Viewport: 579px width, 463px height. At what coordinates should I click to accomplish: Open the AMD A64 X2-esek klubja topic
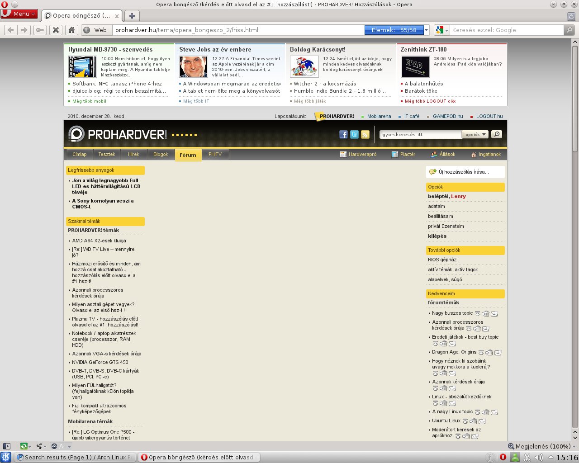(99, 241)
